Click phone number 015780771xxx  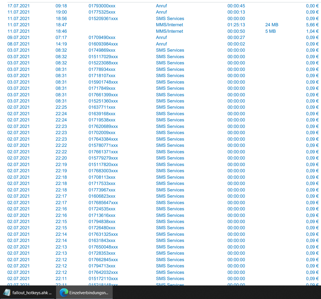click(103, 145)
